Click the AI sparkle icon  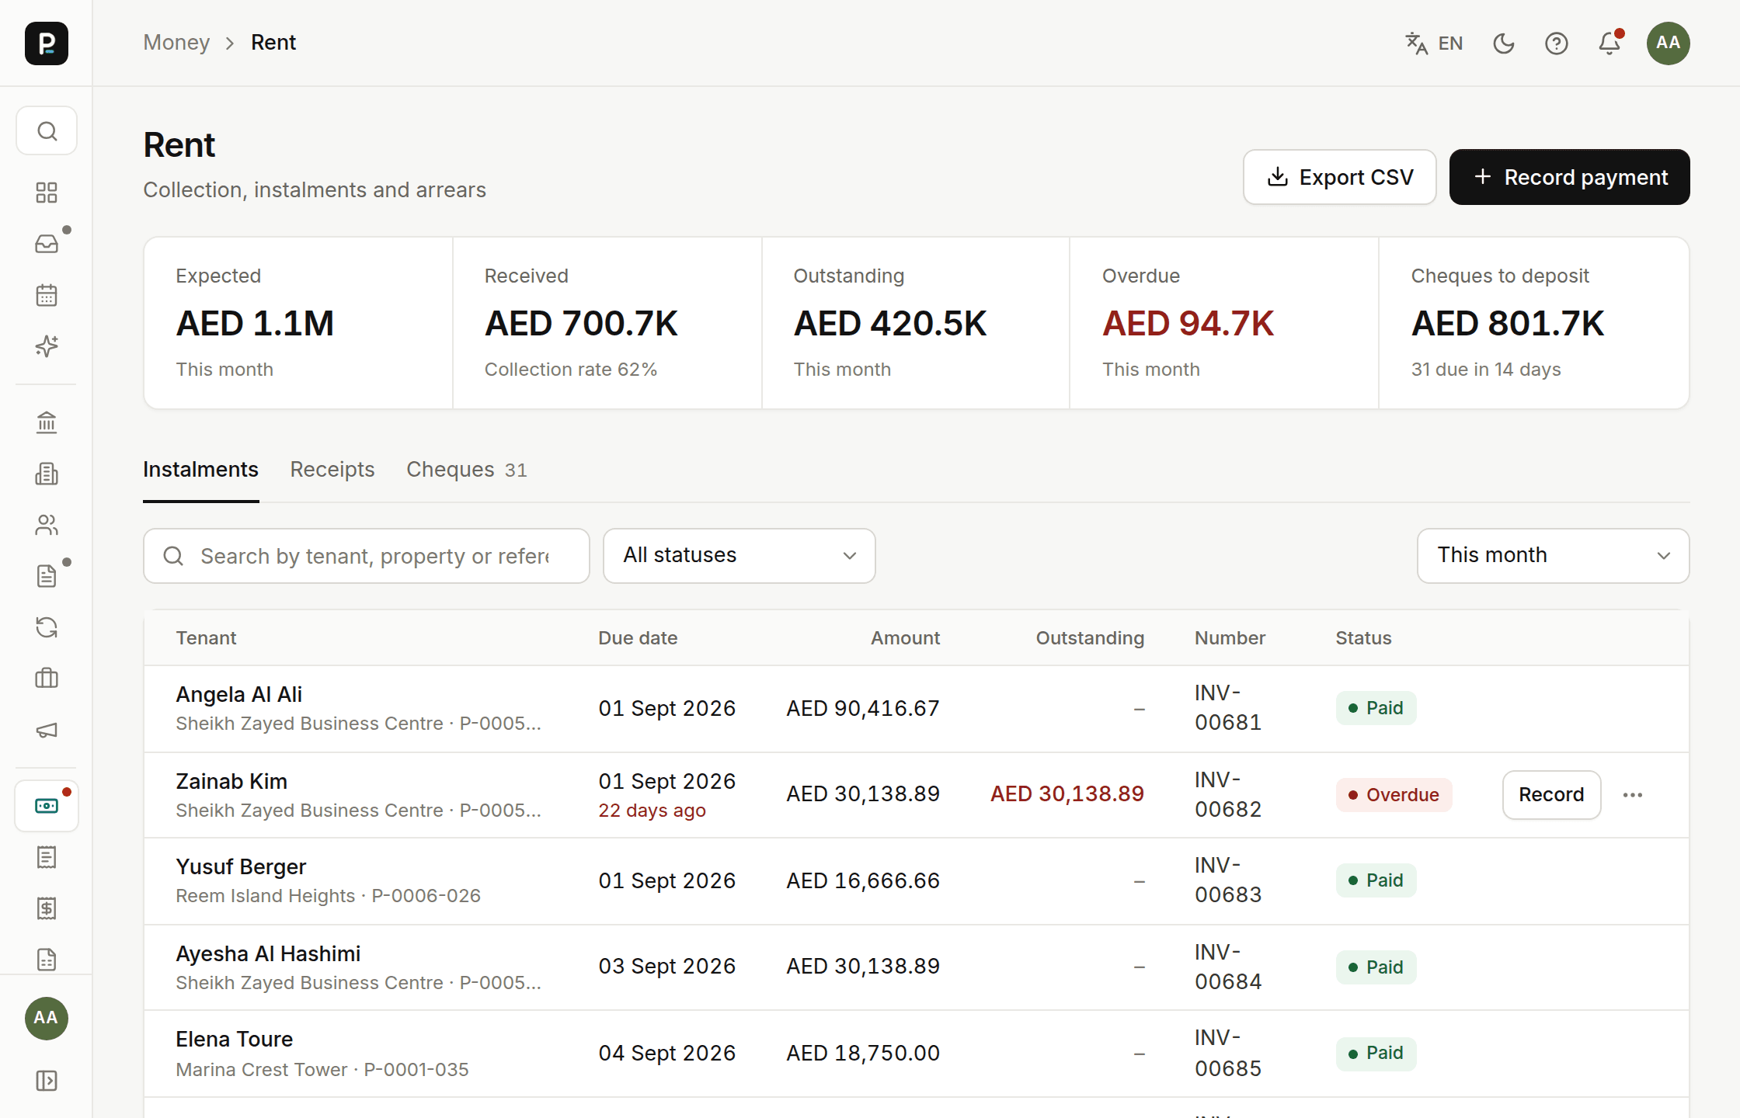[47, 346]
